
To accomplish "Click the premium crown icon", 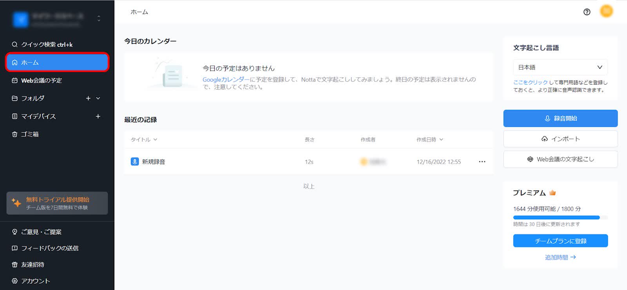I will pos(553,192).
